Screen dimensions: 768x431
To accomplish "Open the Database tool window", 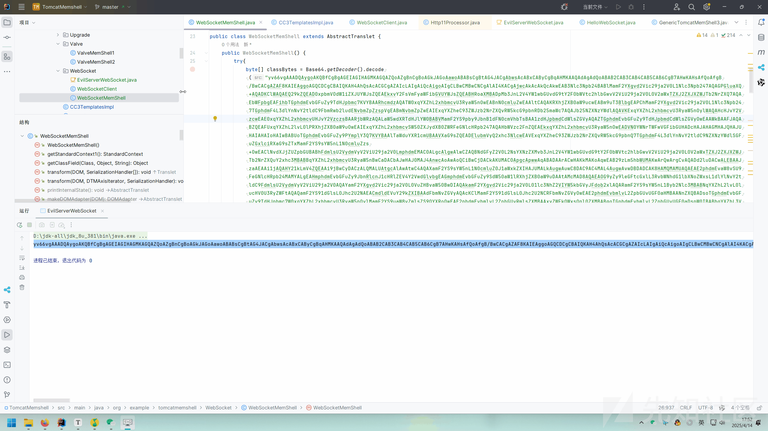I will pyautogui.click(x=761, y=38).
